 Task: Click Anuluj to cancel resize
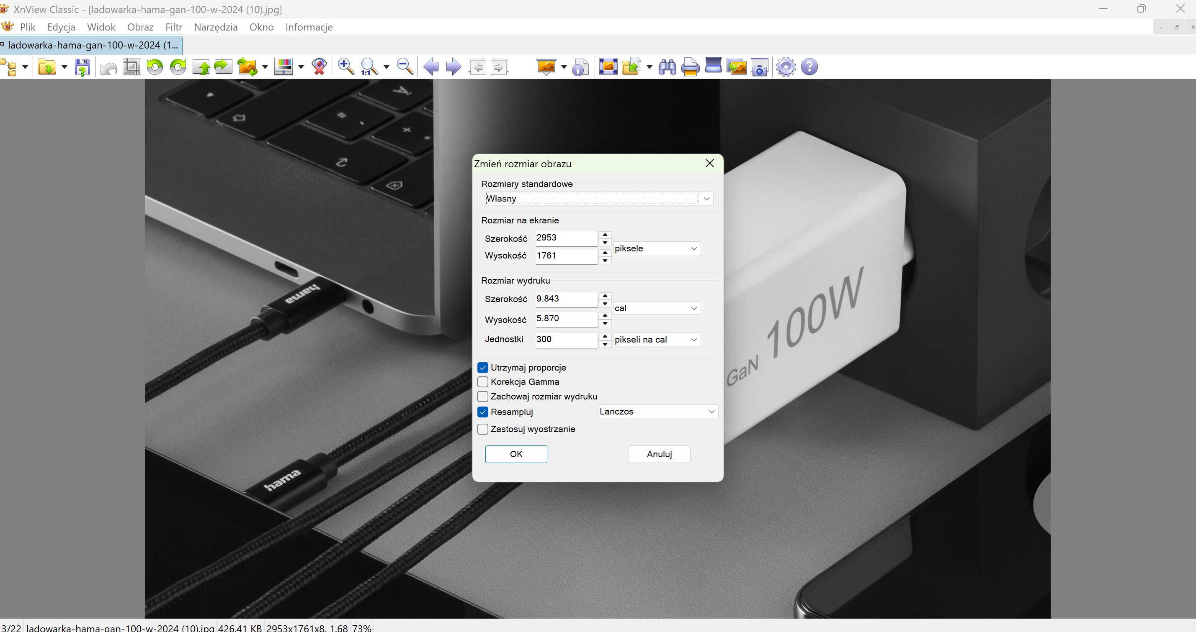tap(659, 454)
